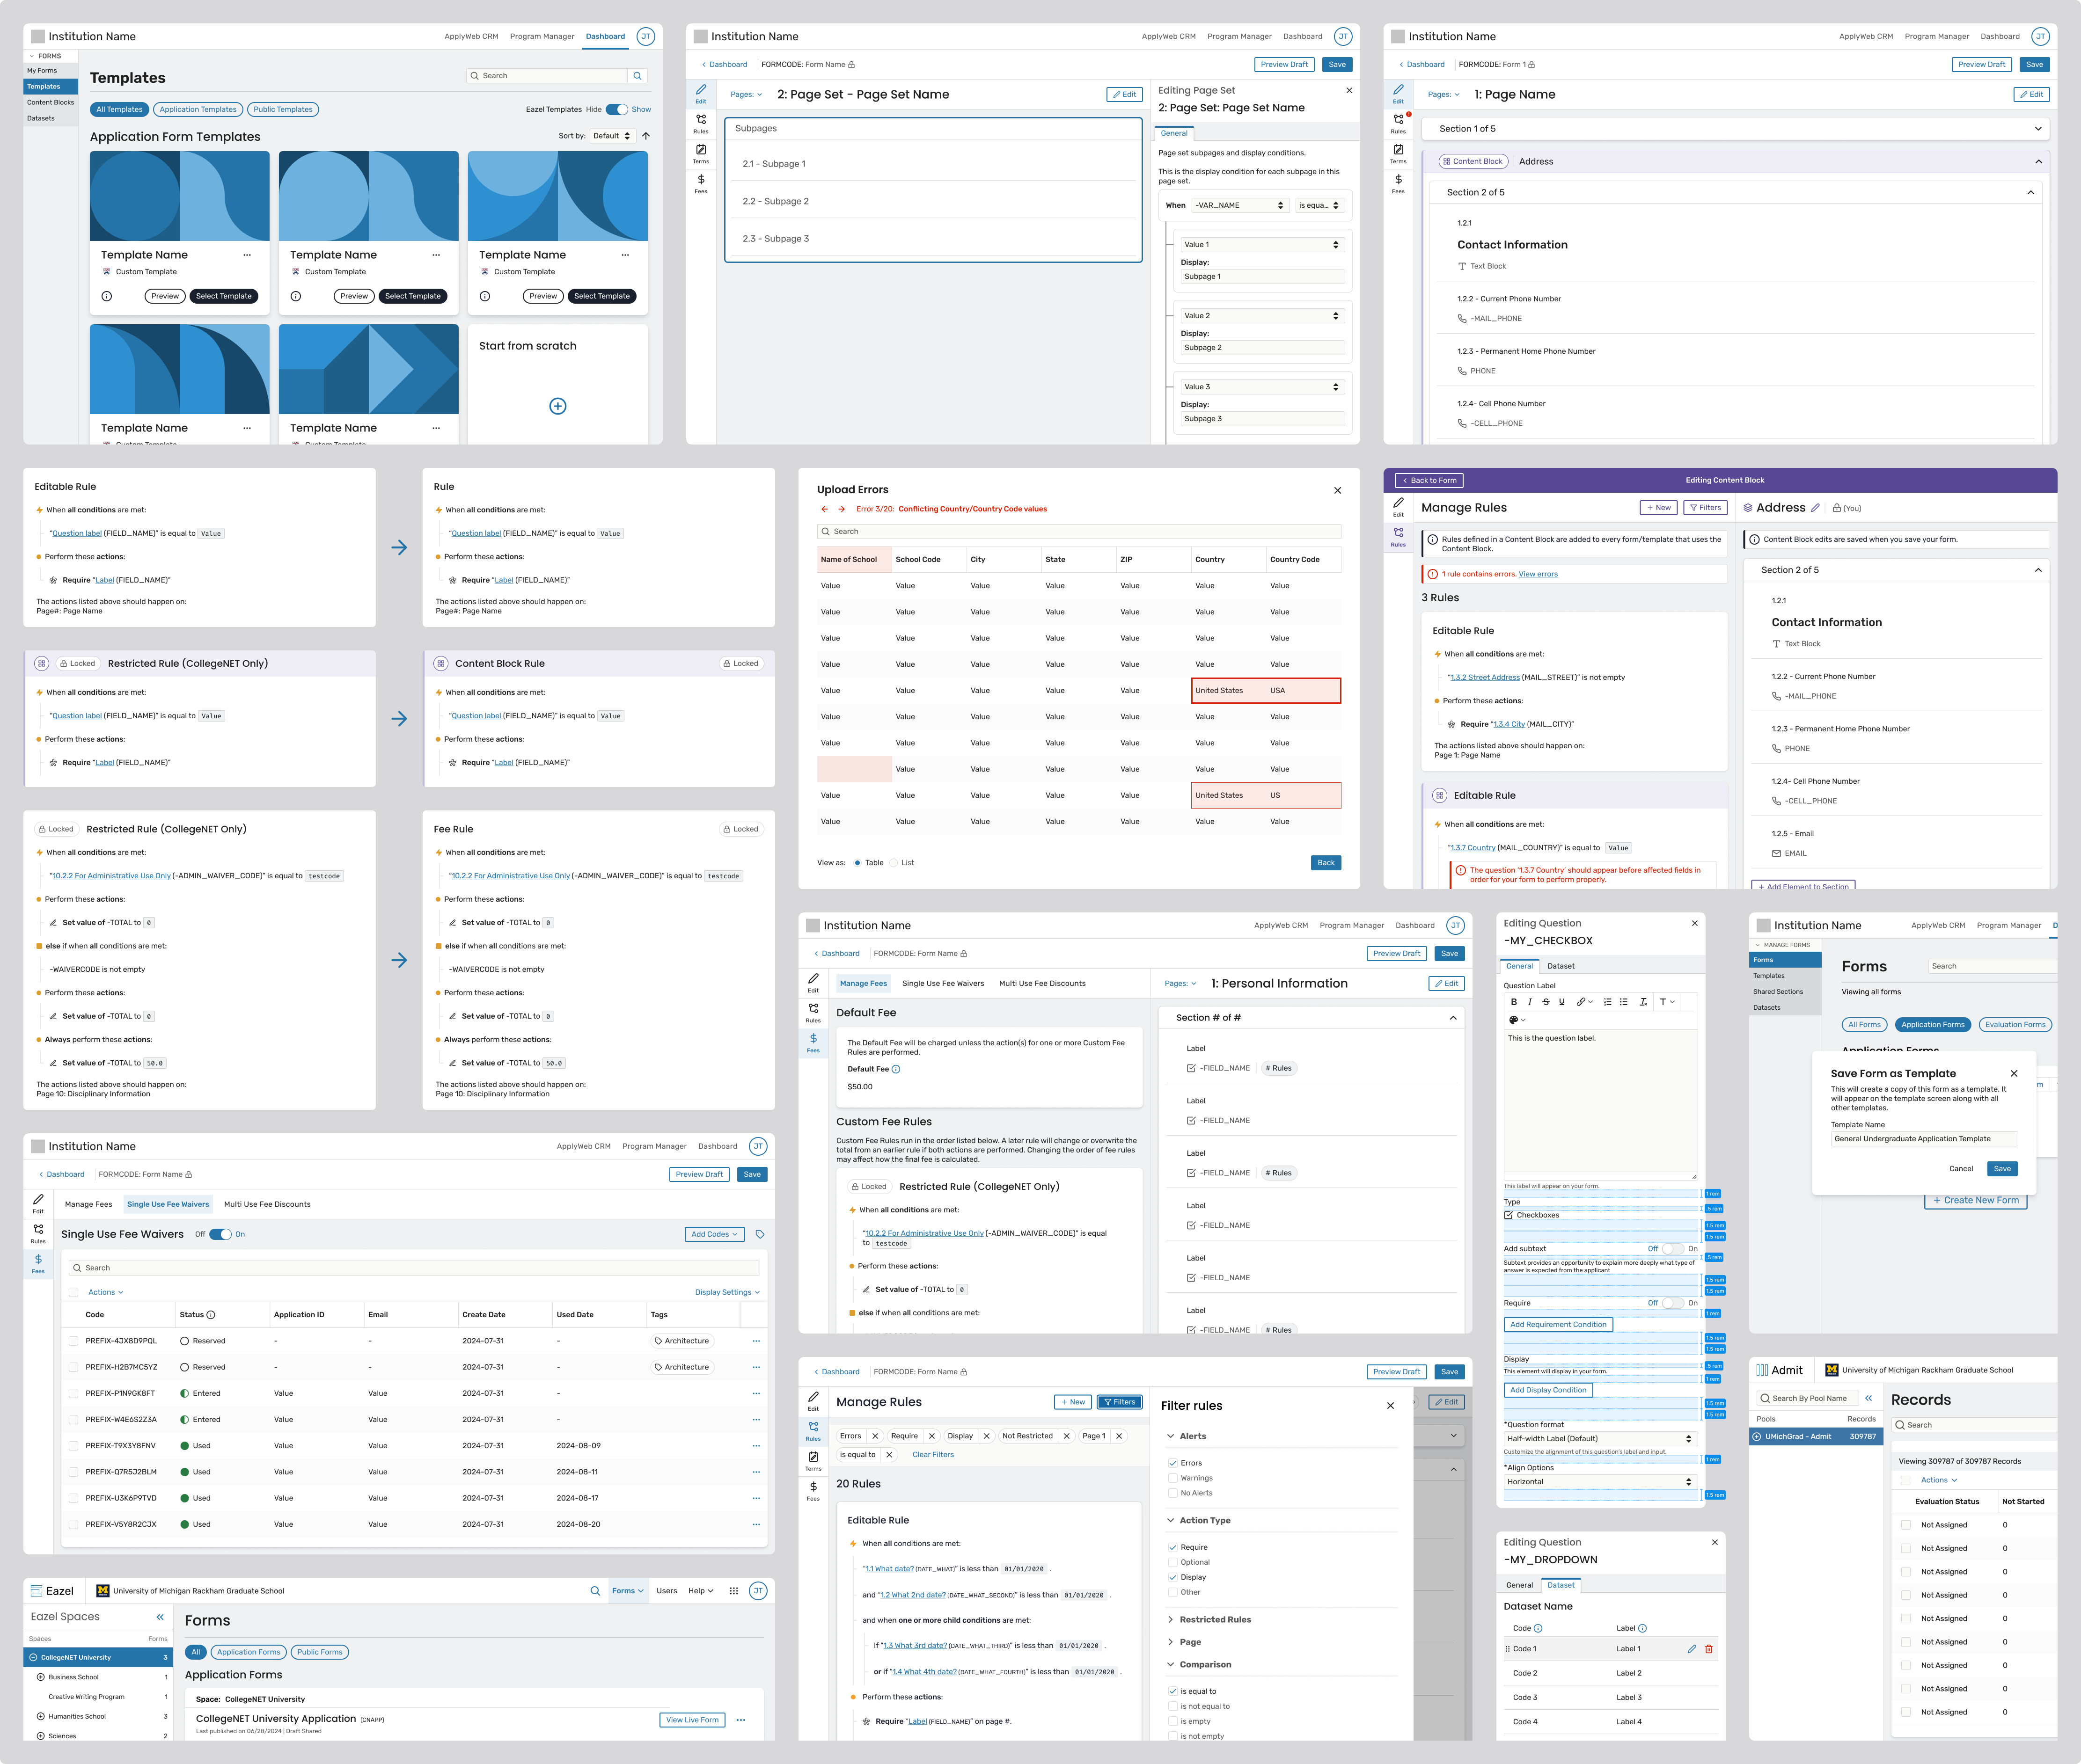The width and height of the screenshot is (2081, 1764).
Task: Check the Warnings checkbox in Filter rules
Action: (x=1172, y=1478)
